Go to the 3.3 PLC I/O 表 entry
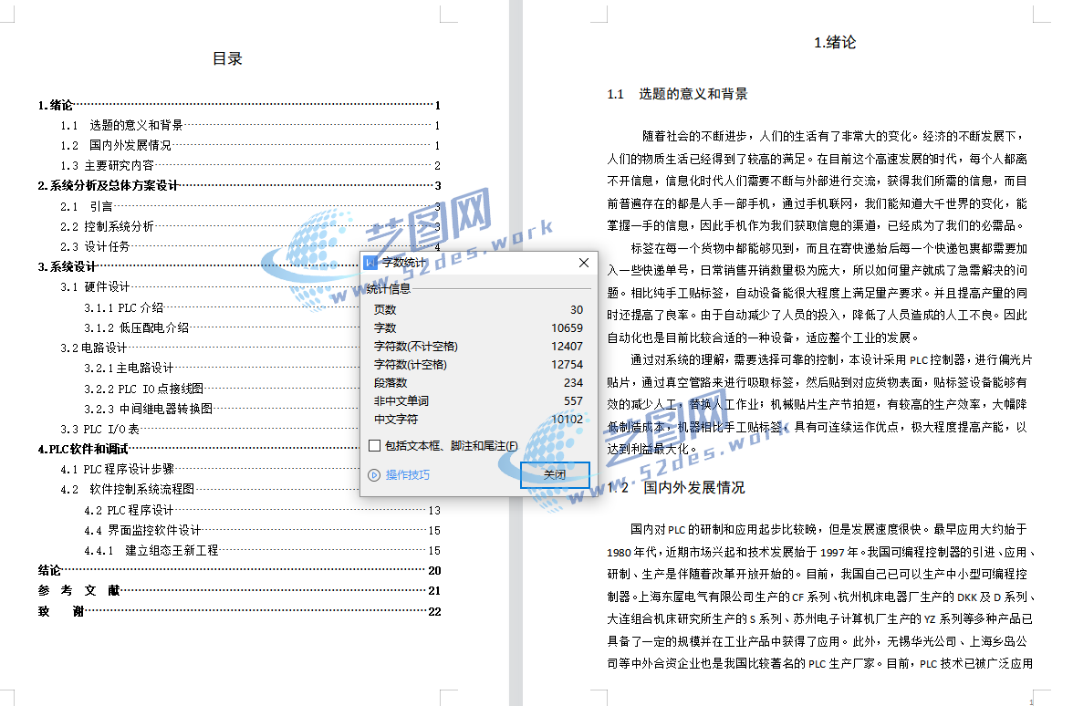1073x706 pixels. tap(210, 429)
